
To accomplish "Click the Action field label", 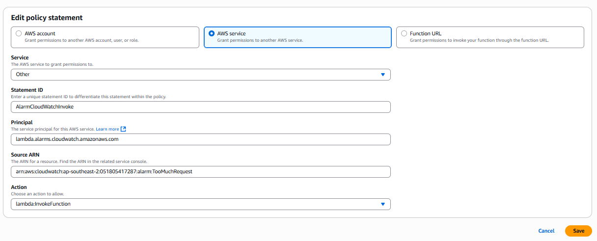I will pos(19,187).
